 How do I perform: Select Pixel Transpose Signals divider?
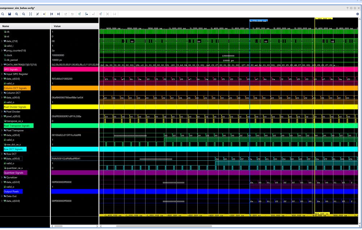pyautogui.click(x=18, y=126)
